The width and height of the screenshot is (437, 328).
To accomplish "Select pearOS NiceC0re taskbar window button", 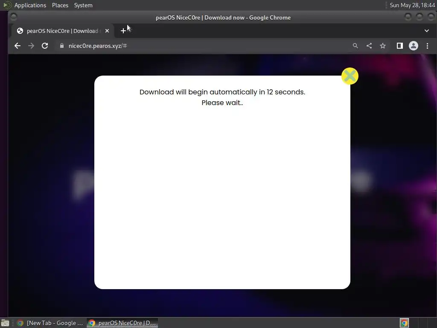I will (x=122, y=323).
